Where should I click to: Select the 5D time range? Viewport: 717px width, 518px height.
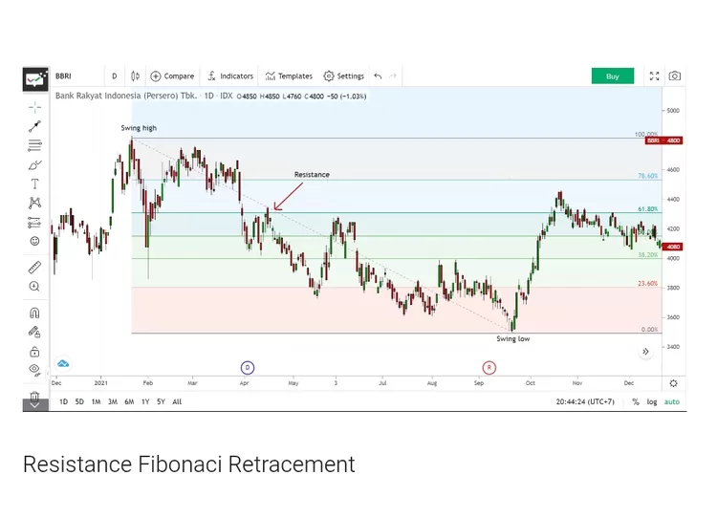point(79,401)
